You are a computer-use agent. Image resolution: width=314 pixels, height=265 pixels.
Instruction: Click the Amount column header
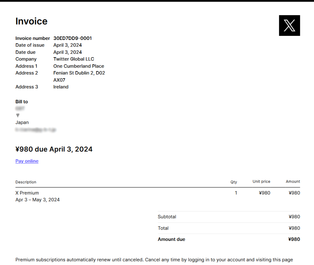pyautogui.click(x=293, y=181)
